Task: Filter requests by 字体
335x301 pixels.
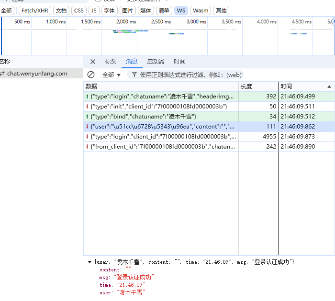Action: (x=110, y=11)
